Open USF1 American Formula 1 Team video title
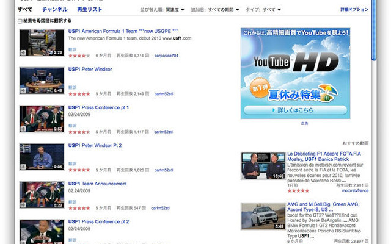The image size is (391, 244). click(123, 31)
